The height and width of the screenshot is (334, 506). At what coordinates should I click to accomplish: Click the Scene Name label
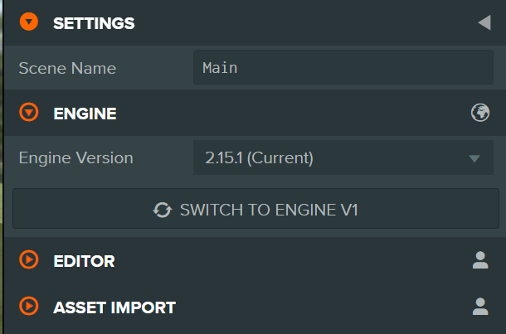(68, 68)
